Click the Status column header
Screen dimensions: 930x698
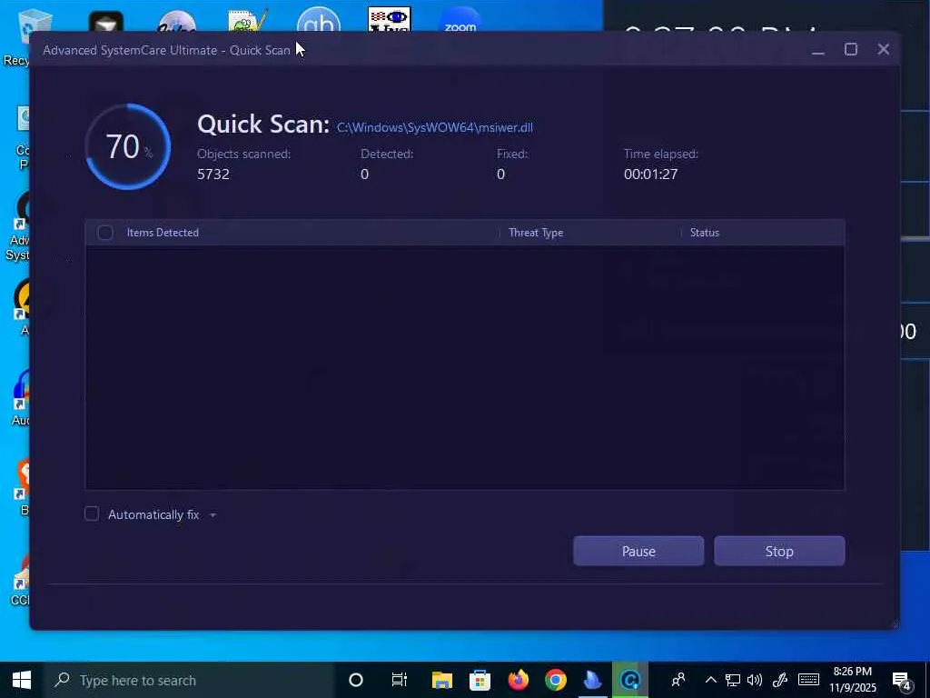(x=704, y=233)
